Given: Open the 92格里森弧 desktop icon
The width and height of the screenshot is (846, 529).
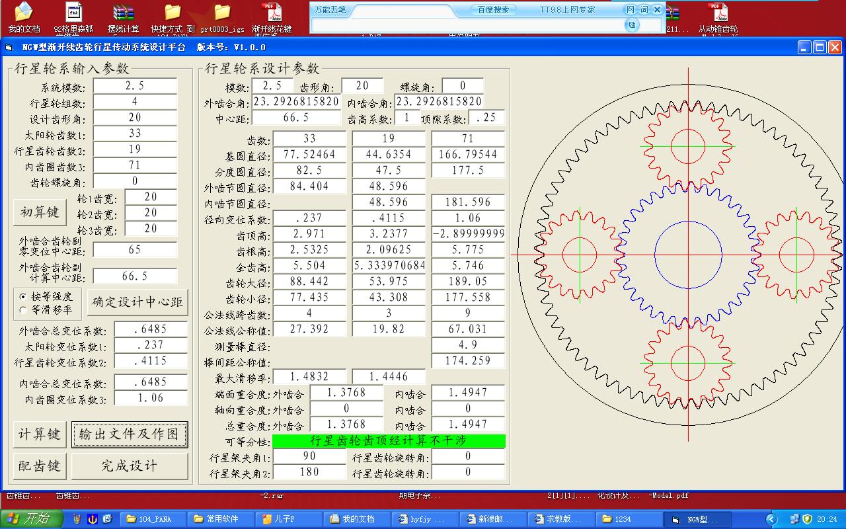Looking at the screenshot, I should 74,17.
